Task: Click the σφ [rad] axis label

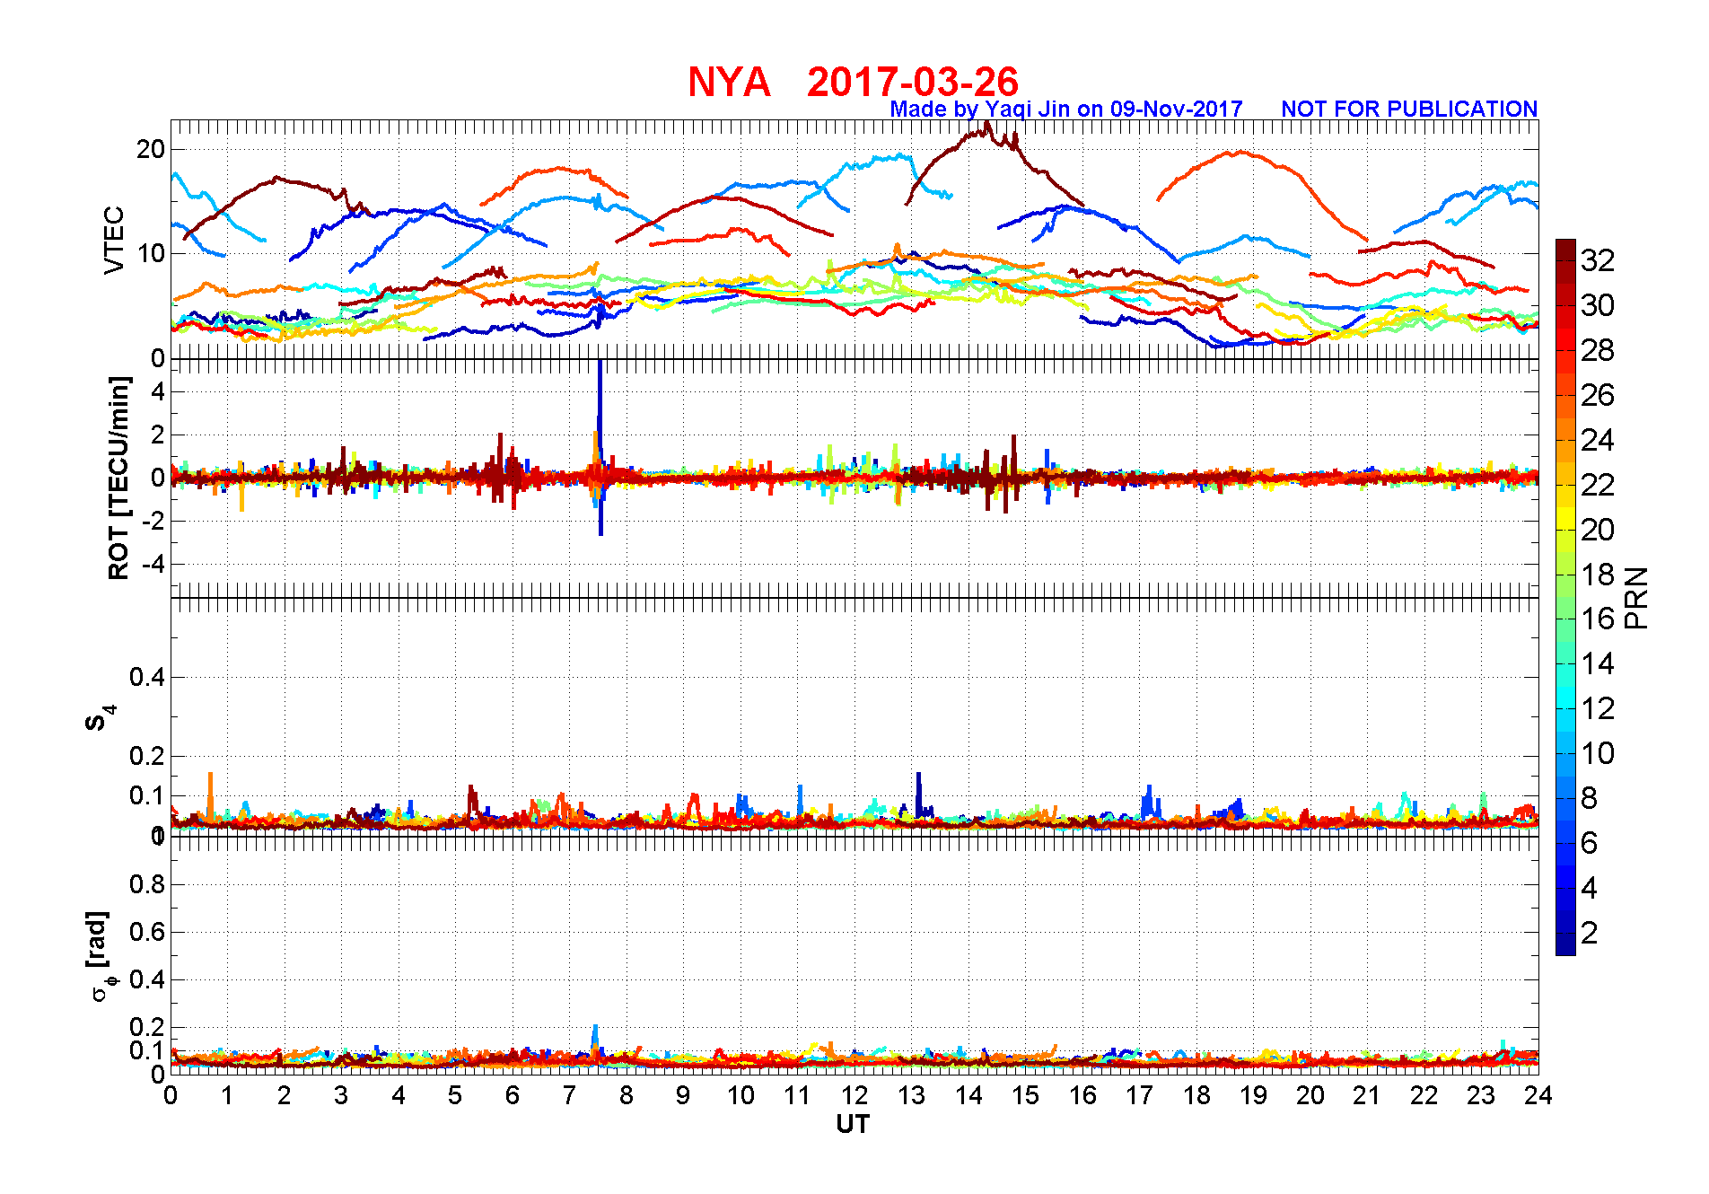Action: click(101, 955)
